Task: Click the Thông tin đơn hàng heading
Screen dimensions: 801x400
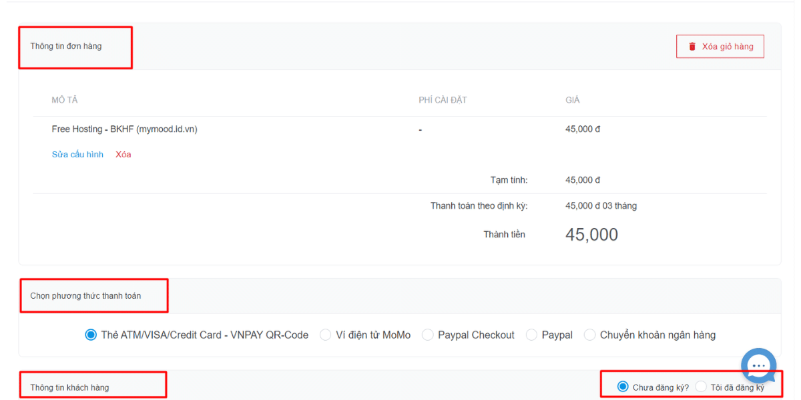Action: pyautogui.click(x=66, y=46)
